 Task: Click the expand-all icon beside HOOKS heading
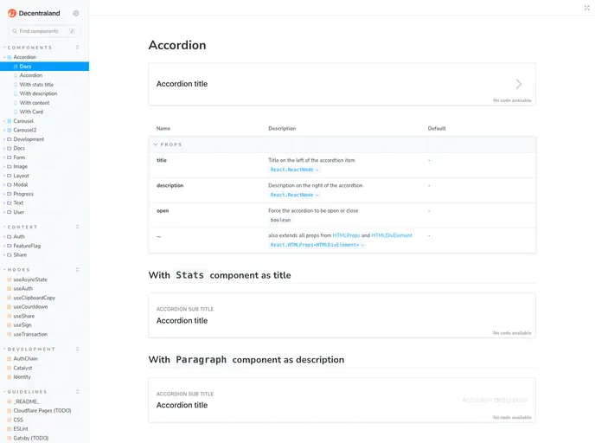(x=78, y=270)
